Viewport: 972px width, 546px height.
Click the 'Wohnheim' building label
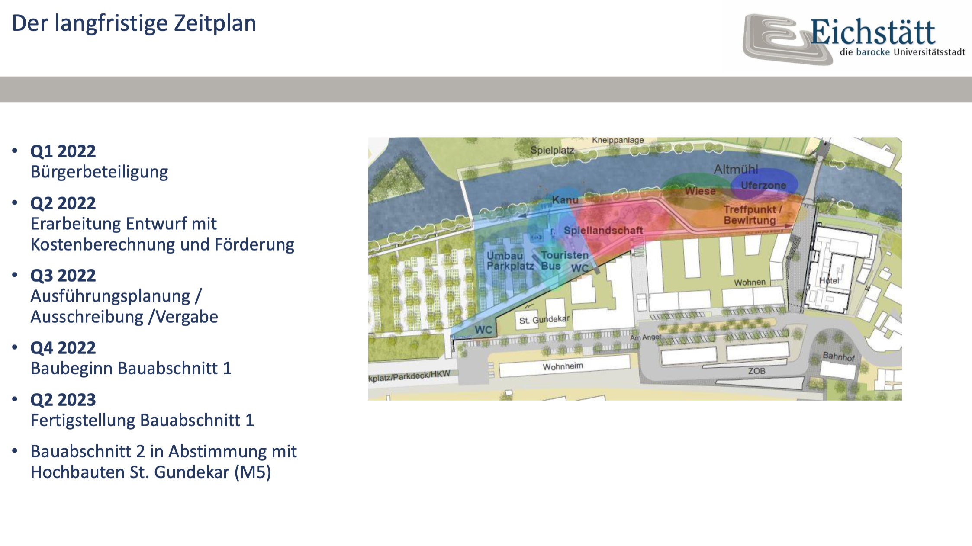click(563, 366)
